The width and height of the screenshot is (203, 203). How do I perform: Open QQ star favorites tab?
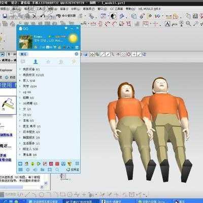coord(48,62)
